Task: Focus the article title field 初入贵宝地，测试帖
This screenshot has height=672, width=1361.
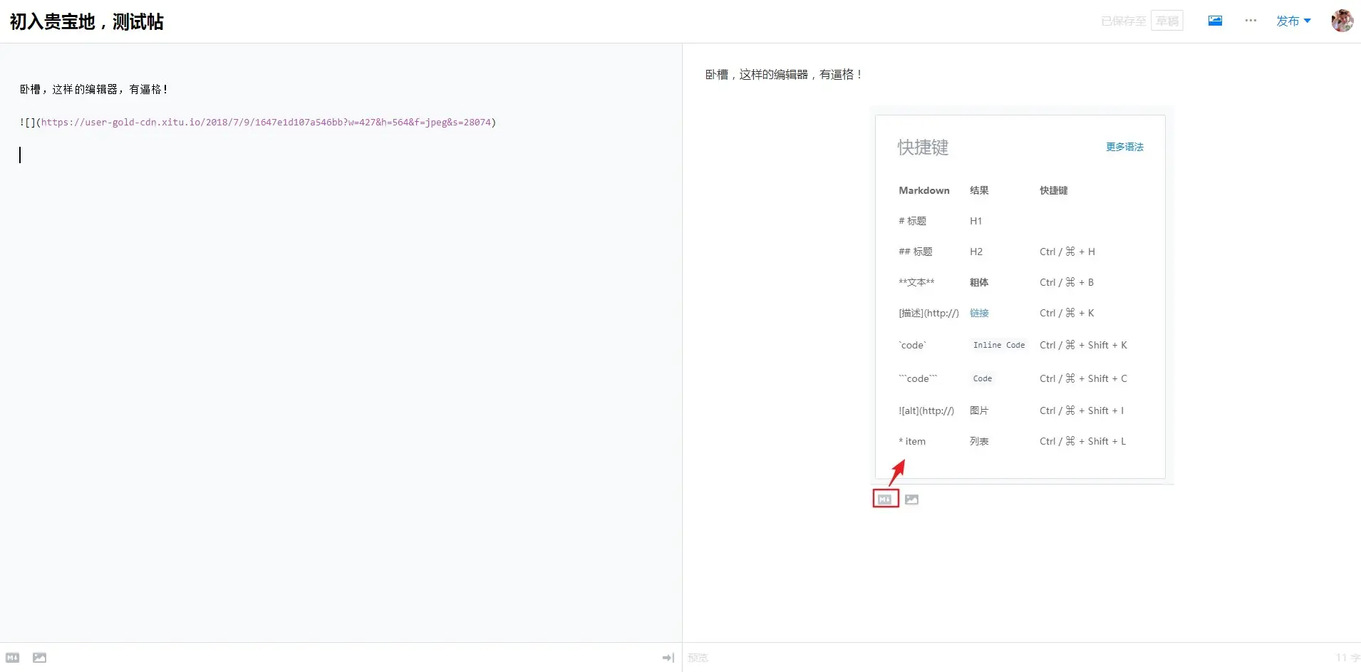Action: 86,22
